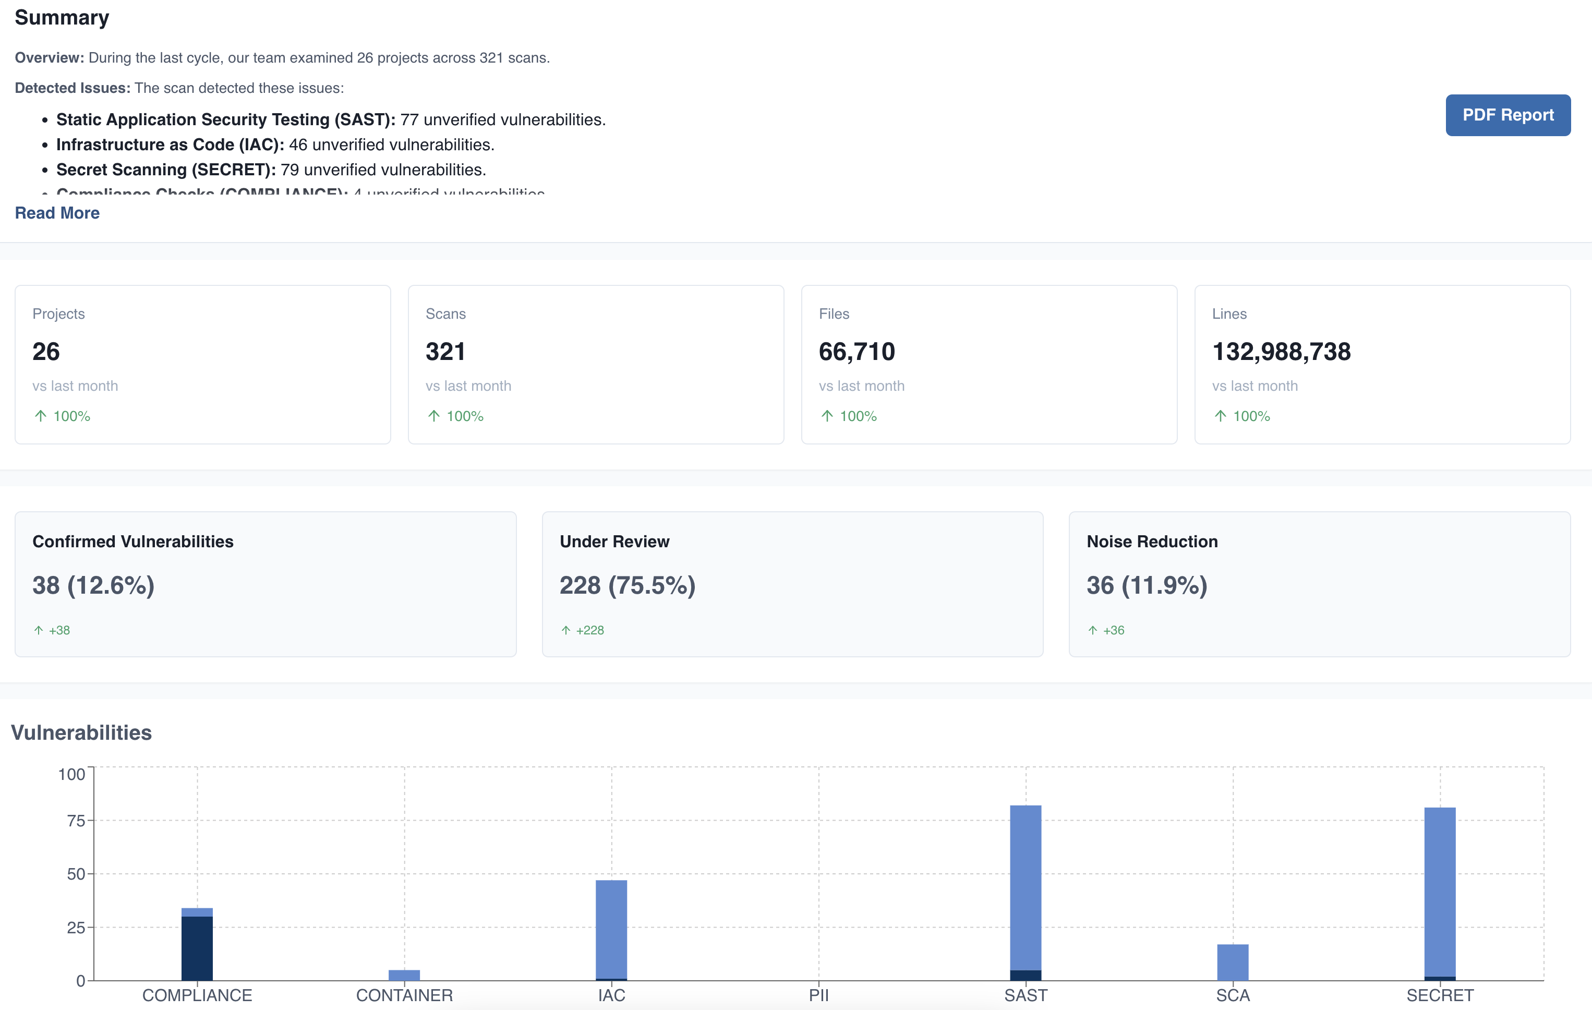Click the Lines card up-arrow icon
1592x1010 pixels.
pos(1221,416)
